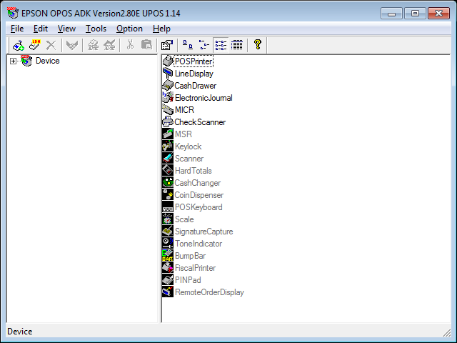The width and height of the screenshot is (457, 343).
Task: Click the Add New Device toolbar icon
Action: 19,45
